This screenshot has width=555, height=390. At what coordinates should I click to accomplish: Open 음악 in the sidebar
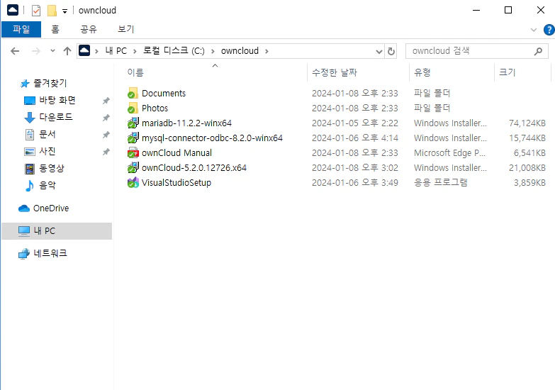pyautogui.click(x=47, y=185)
